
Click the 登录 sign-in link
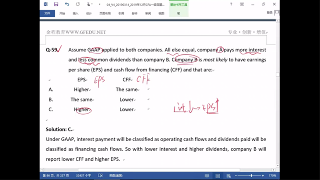tap(270, 12)
